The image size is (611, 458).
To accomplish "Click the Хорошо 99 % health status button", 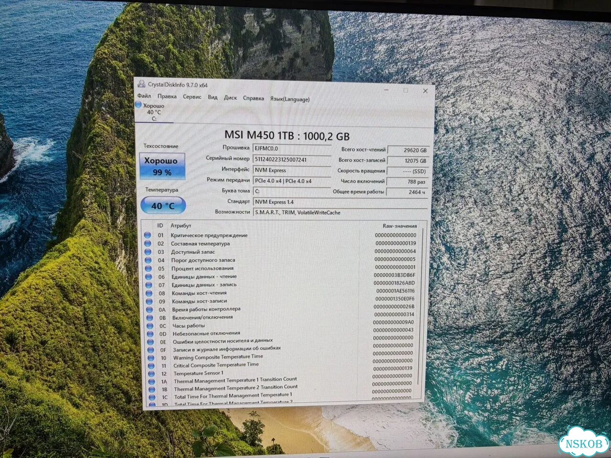I will (x=162, y=166).
